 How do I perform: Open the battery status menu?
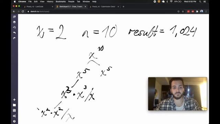178,1
